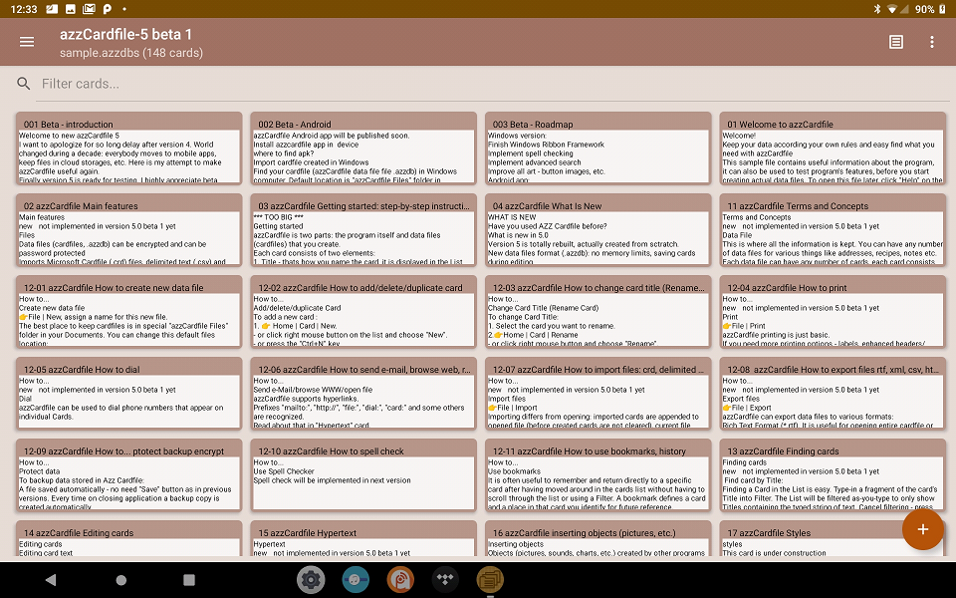Screen dimensions: 956x598
Task: Open card 02 azzCardfile Main features
Action: click(128, 229)
